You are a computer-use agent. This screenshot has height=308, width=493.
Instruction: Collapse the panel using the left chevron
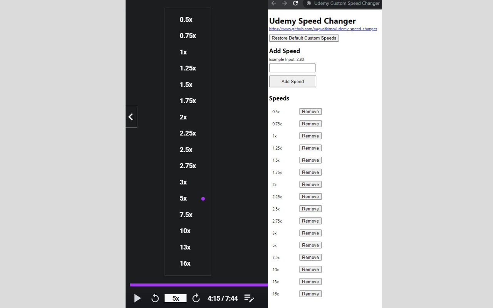pos(131,117)
